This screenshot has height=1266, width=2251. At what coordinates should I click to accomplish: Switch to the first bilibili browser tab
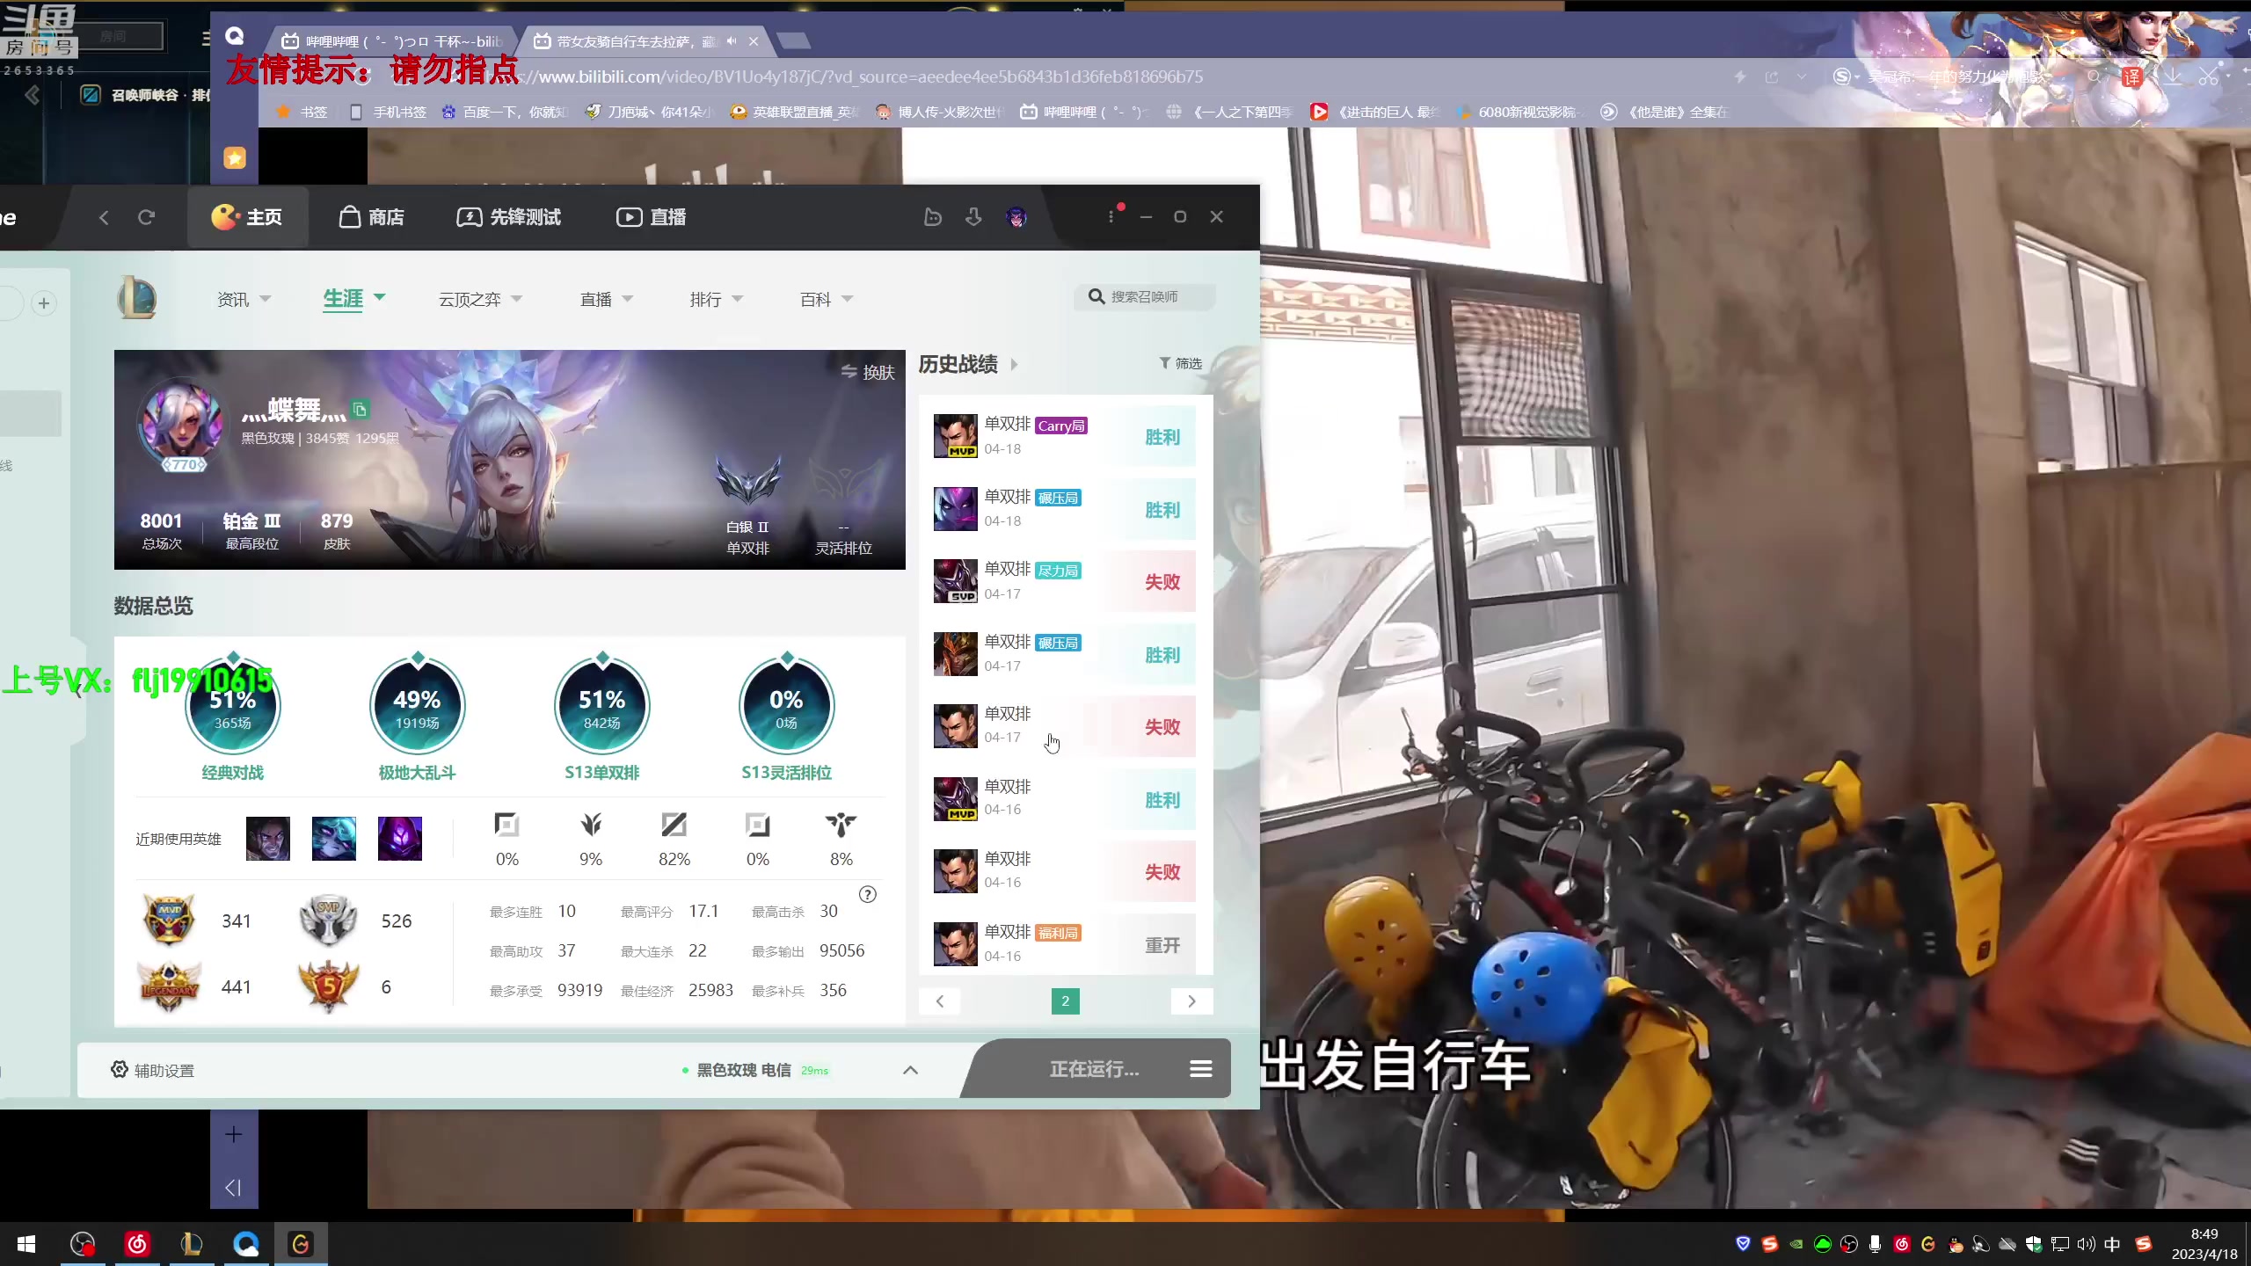391,41
